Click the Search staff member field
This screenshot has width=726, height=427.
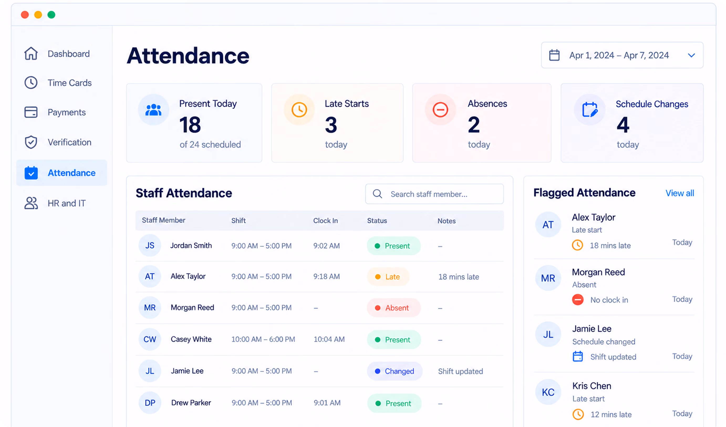click(434, 194)
